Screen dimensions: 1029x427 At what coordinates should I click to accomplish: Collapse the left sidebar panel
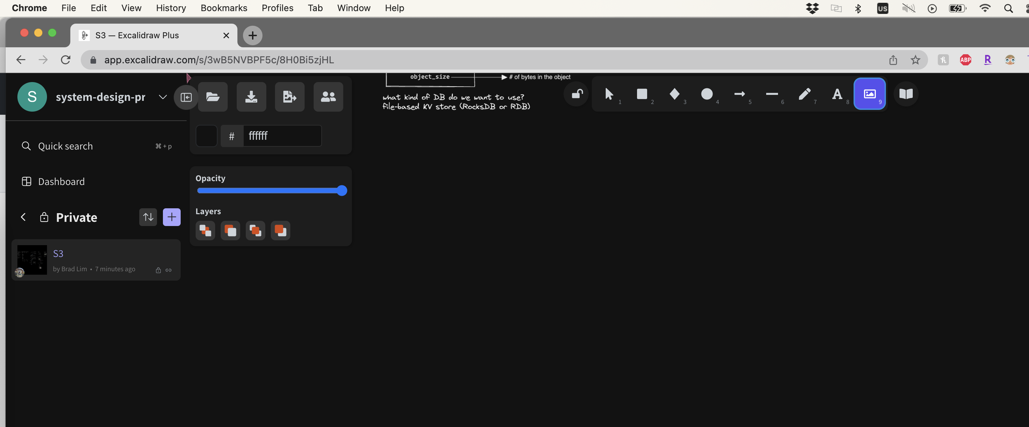[185, 97]
